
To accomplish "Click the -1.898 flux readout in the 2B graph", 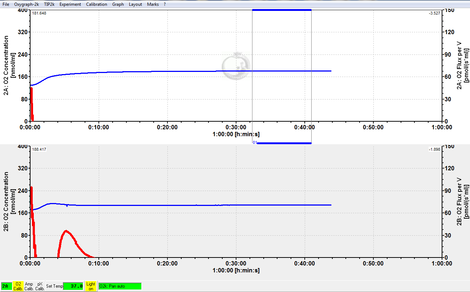I will pos(434,149).
